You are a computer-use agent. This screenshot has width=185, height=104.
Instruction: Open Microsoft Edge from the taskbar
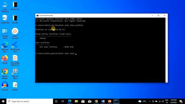click(70, 101)
